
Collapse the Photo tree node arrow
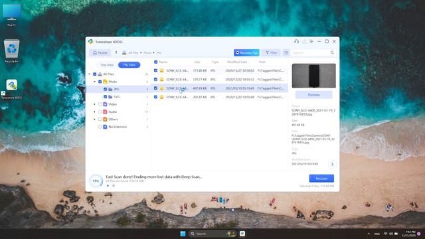point(94,82)
